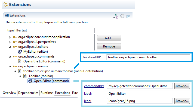Click the expand all icon in All Extensions header
This screenshot has width=194, height=108.
tap(122, 16)
